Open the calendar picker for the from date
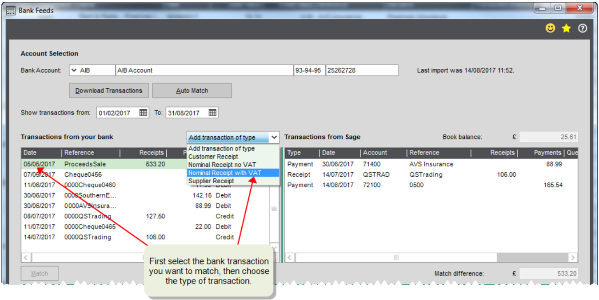The width and height of the screenshot is (599, 300). (x=143, y=113)
